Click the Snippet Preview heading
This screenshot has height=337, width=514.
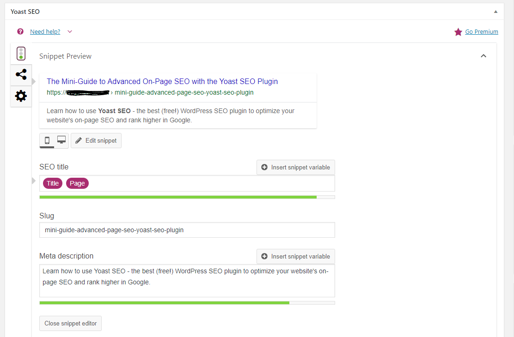pyautogui.click(x=65, y=56)
